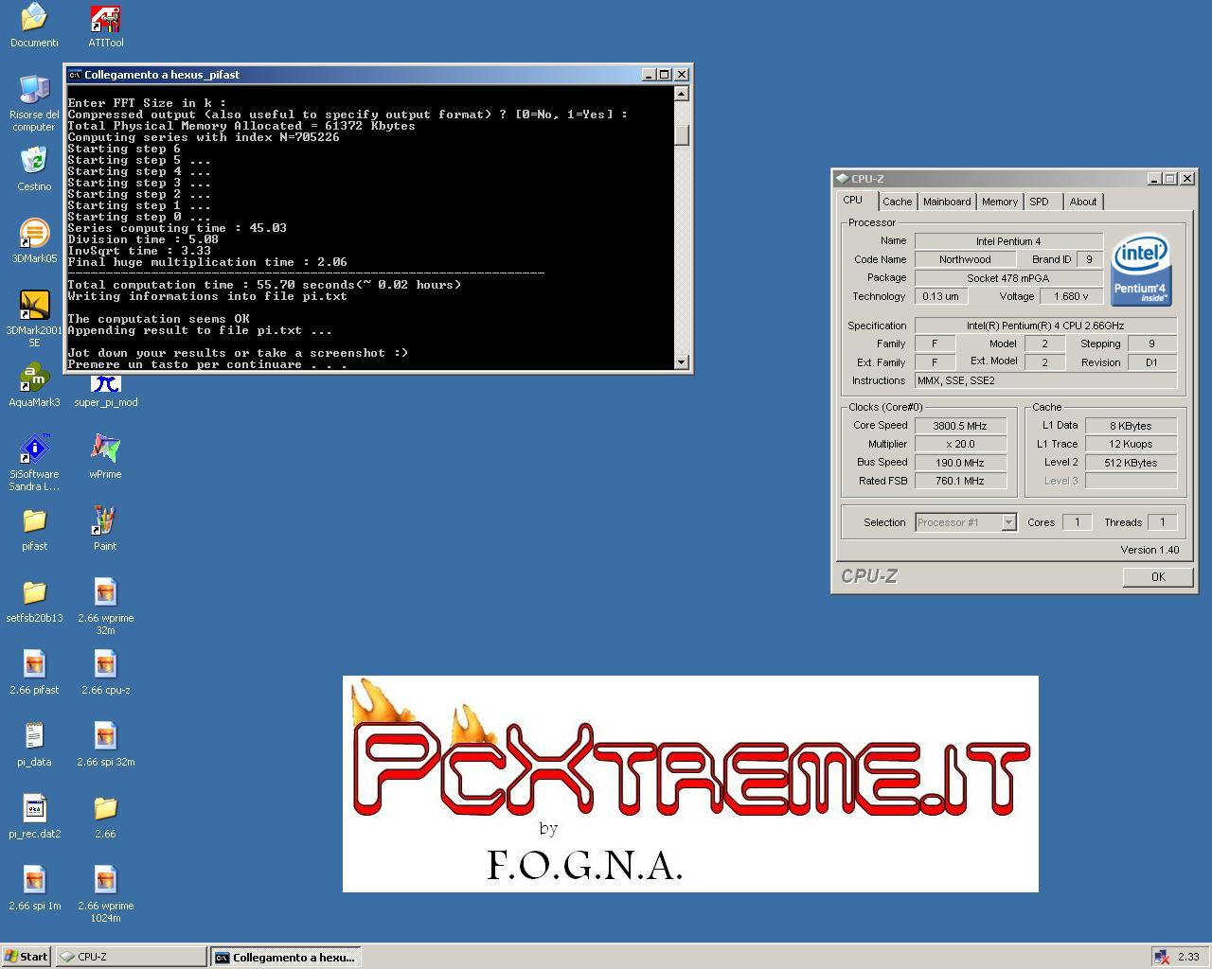The width and height of the screenshot is (1212, 969).
Task: Click the PcXtreme.it wallpaper logo
Action: point(690,784)
